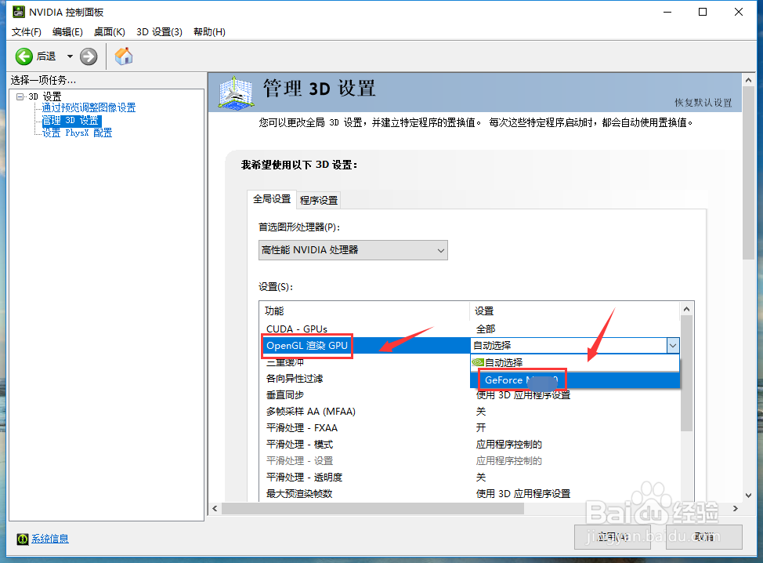Click the horizontal scrollbar thumb
The image size is (763, 563).
tap(373, 508)
